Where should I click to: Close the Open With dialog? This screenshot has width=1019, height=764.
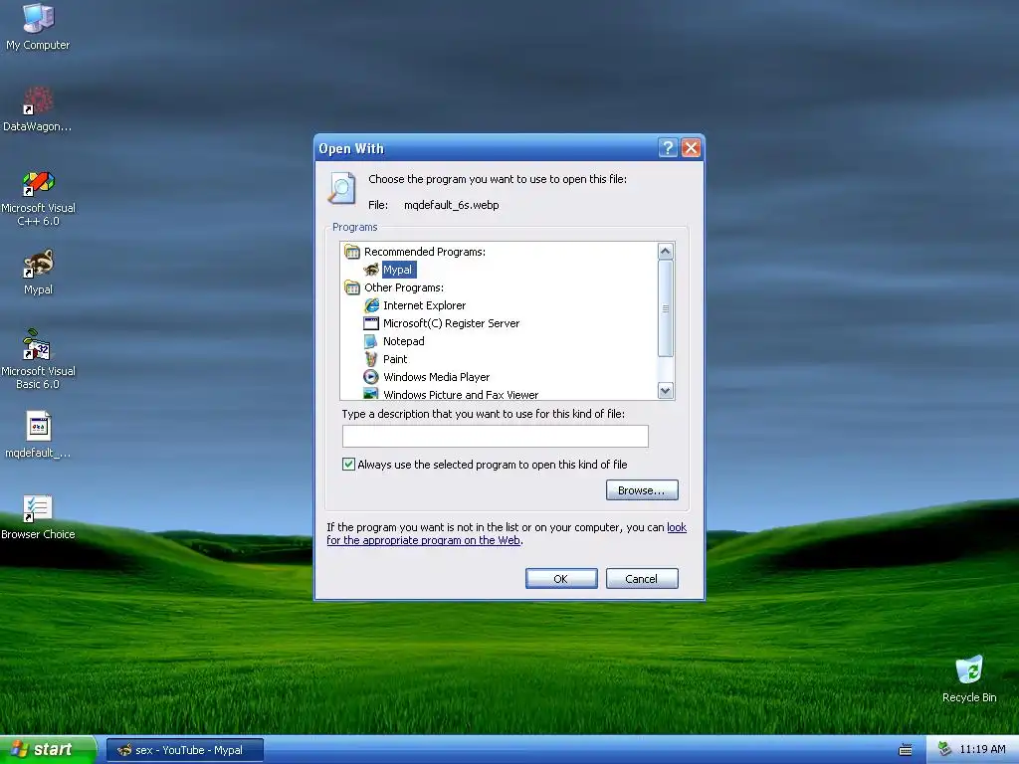coord(691,148)
